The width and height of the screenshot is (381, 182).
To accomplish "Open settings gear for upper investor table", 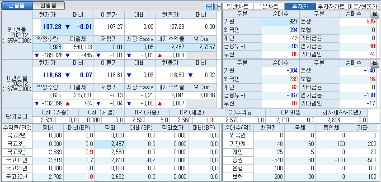I will 374,14.
